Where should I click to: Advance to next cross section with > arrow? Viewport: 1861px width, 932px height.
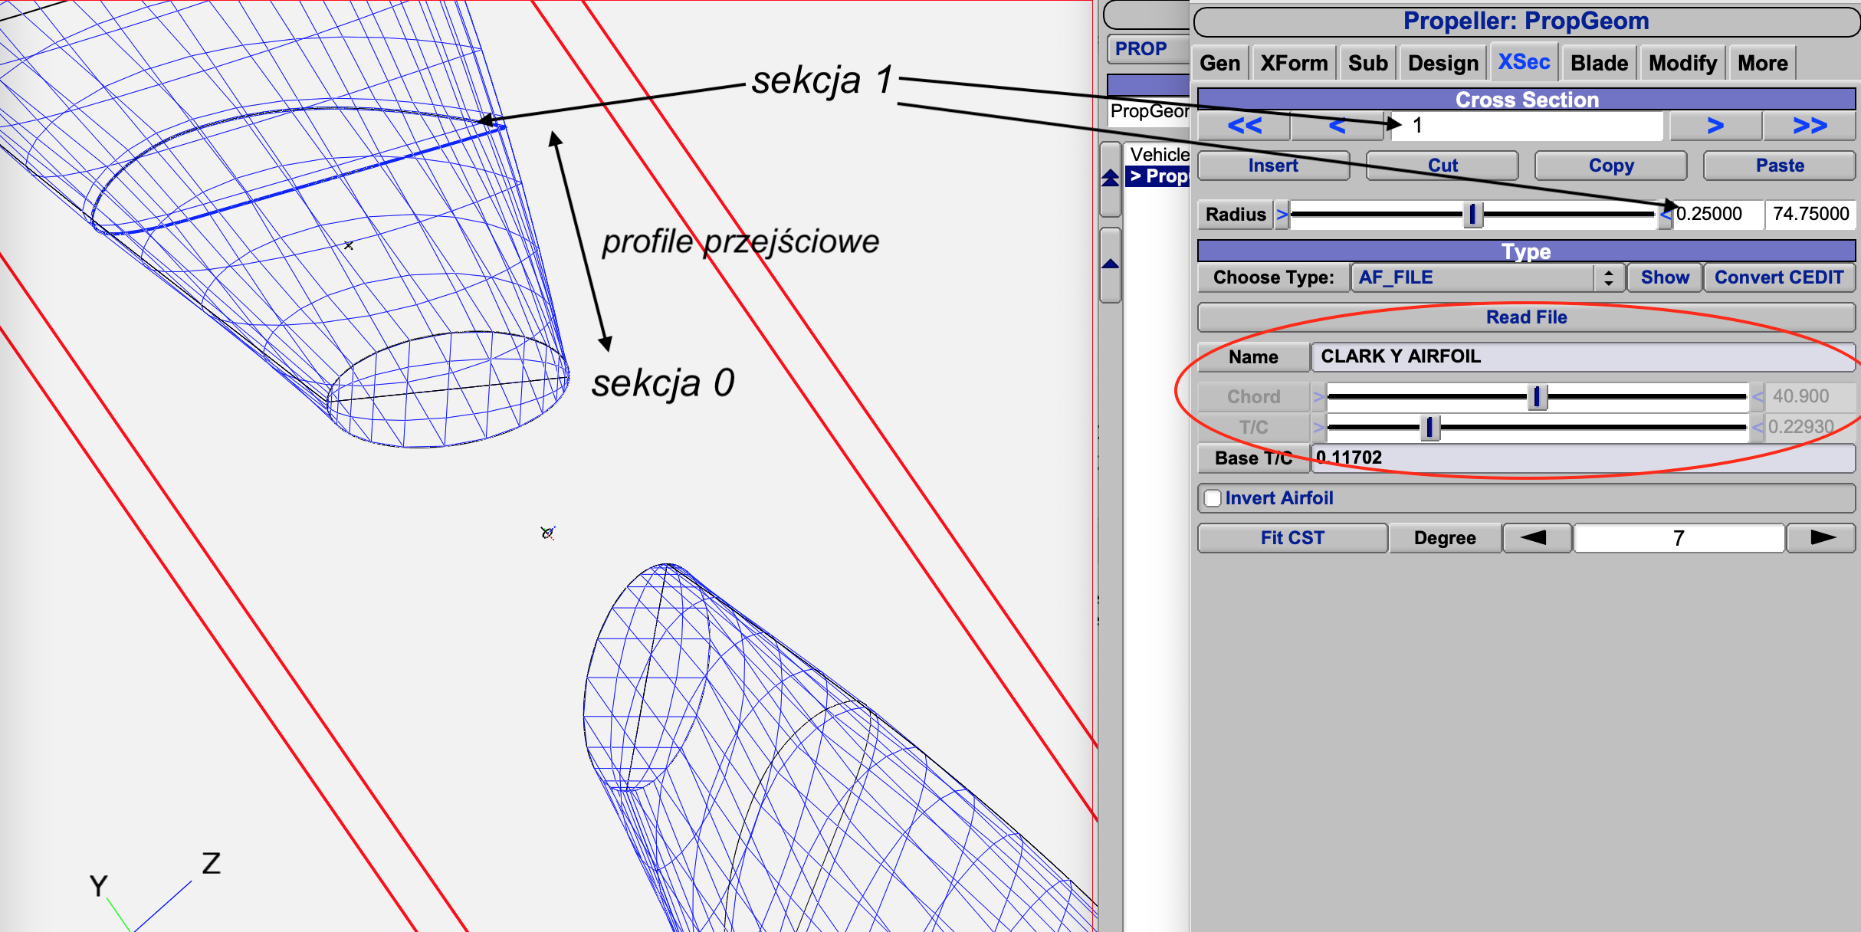(x=1715, y=126)
